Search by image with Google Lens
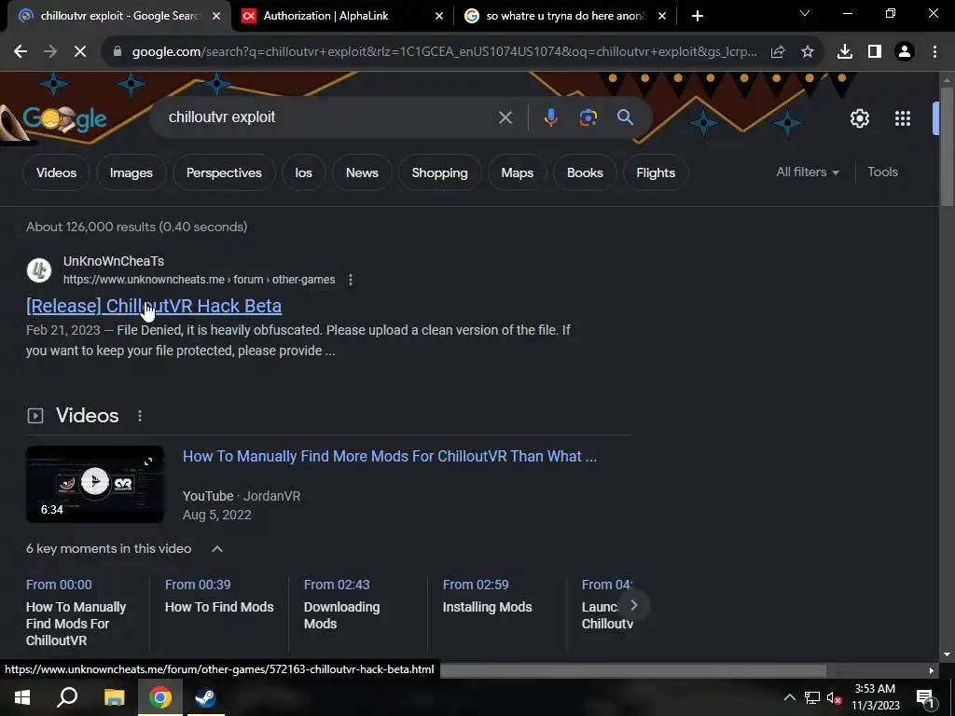The width and height of the screenshot is (955, 716). (x=588, y=117)
